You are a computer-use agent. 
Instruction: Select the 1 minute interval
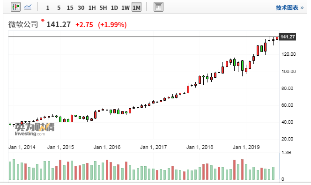click(48, 8)
